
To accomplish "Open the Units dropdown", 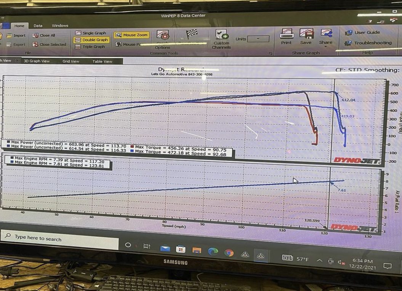I will click(258, 39).
